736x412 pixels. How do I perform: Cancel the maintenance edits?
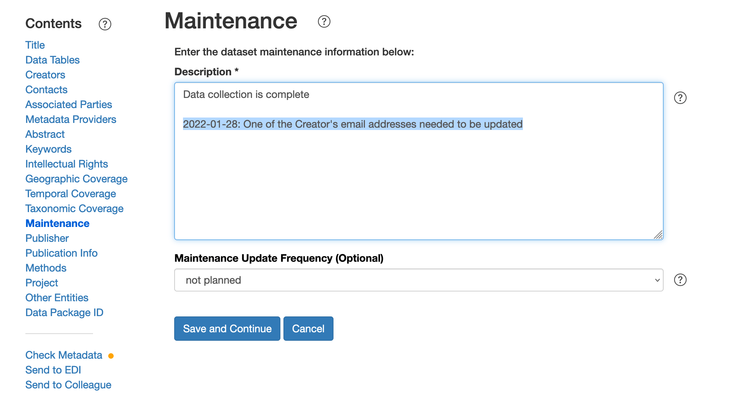308,329
